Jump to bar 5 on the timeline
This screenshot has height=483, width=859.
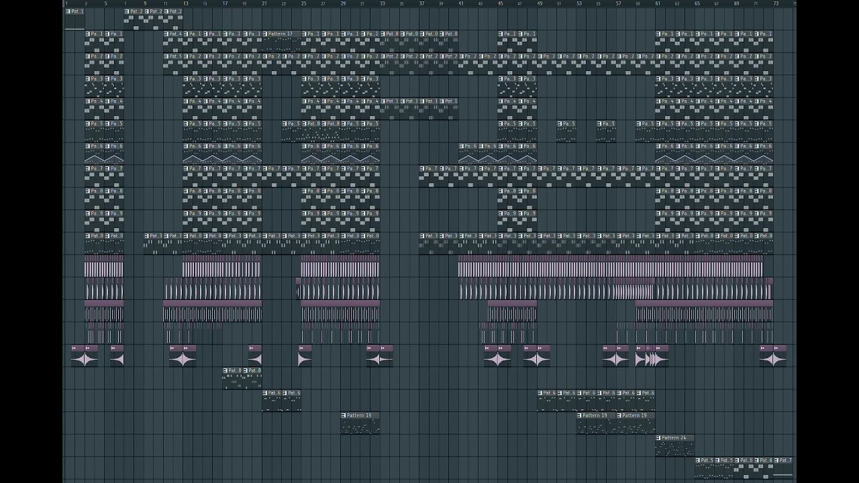[x=105, y=3]
